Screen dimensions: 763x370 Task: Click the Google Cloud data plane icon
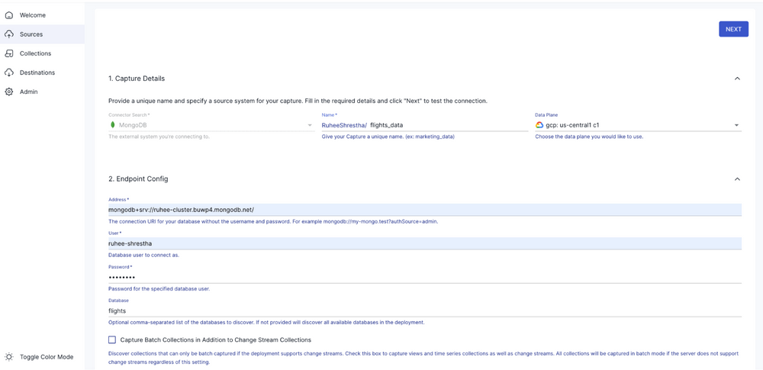[x=539, y=125]
